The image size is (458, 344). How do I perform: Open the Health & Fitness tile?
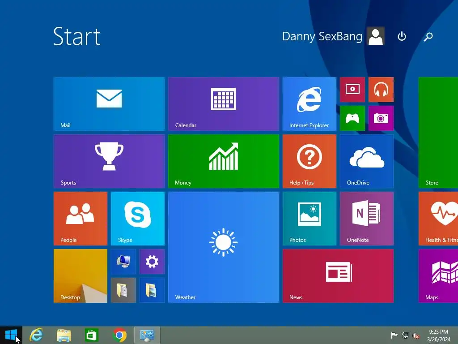pyautogui.click(x=438, y=219)
